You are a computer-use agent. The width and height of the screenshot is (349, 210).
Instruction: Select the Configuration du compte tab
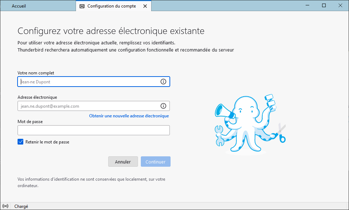pos(111,6)
